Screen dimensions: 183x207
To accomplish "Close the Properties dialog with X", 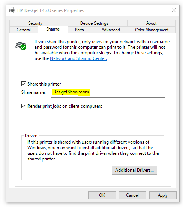I will coord(174,10).
